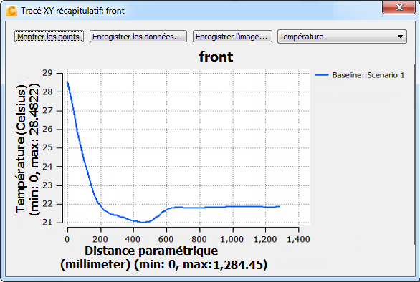This screenshot has height=282, width=420.
Task: Click y-axis tick label 29
Action: [48, 73]
